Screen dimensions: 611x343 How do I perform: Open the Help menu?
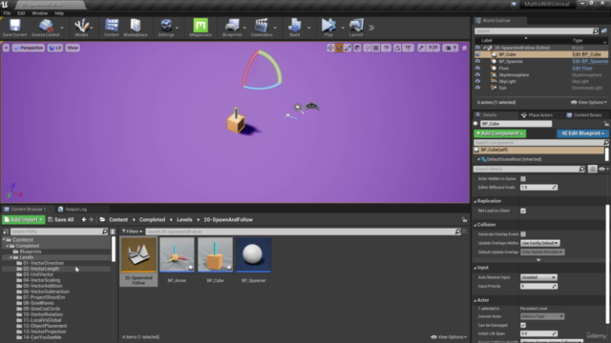pyautogui.click(x=59, y=13)
